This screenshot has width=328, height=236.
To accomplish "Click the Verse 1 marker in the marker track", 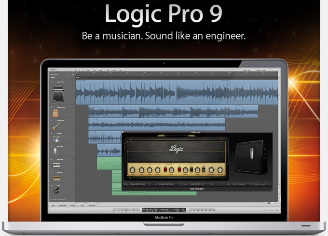I will [78, 77].
